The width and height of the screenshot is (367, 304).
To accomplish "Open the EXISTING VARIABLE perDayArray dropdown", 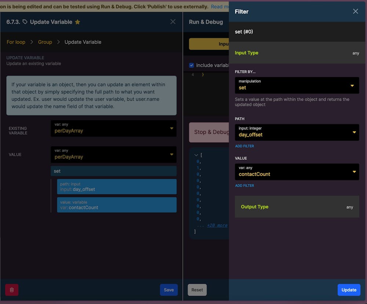I will coord(113,128).
